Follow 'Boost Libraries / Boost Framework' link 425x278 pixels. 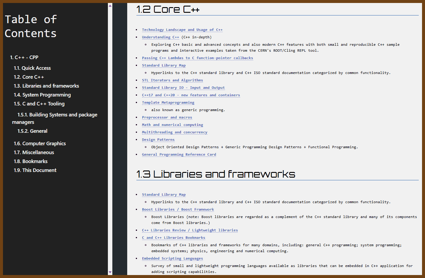(178, 209)
